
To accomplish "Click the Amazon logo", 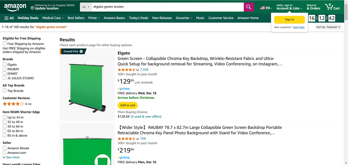I will (x=15, y=7).
